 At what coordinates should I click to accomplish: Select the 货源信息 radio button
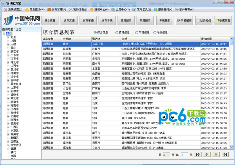(117, 32)
